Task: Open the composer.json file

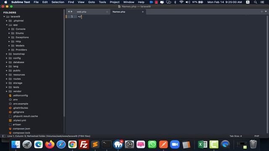Action: coord(21,129)
